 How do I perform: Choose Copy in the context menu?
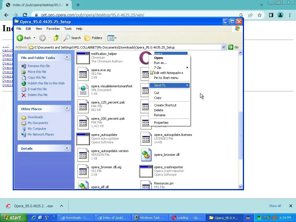pyautogui.click(x=169, y=98)
